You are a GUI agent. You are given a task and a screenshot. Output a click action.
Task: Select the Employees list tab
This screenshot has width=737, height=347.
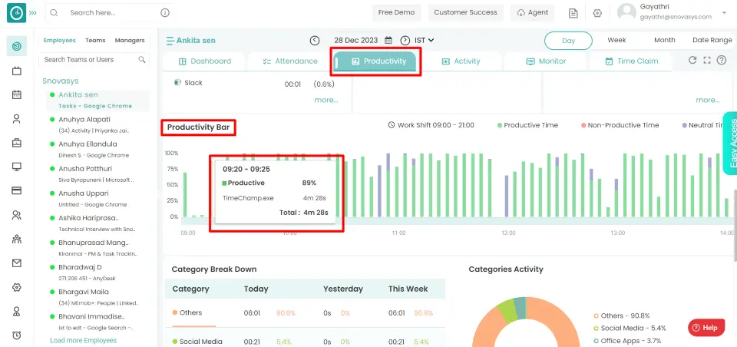point(60,41)
